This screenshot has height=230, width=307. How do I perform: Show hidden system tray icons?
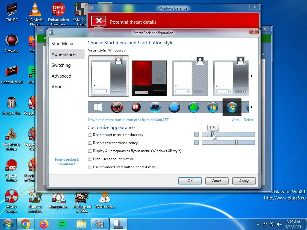pyautogui.click(x=258, y=224)
